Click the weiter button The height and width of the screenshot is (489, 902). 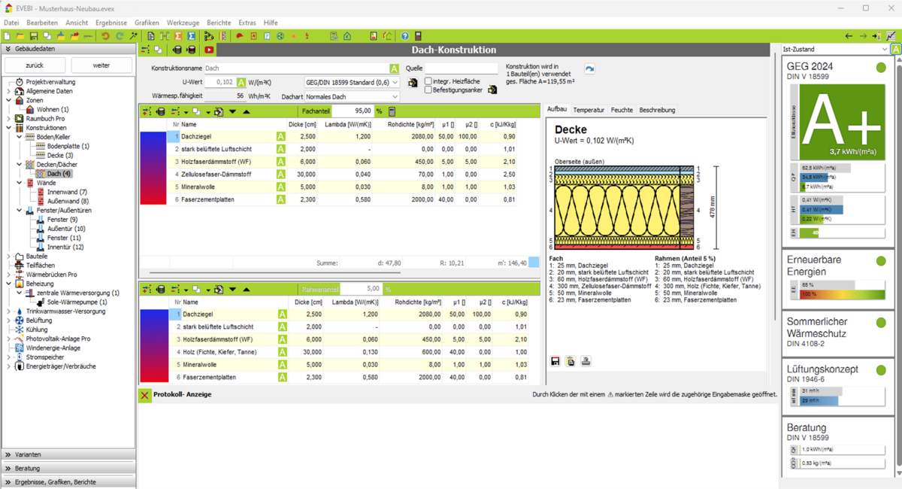pyautogui.click(x=101, y=65)
